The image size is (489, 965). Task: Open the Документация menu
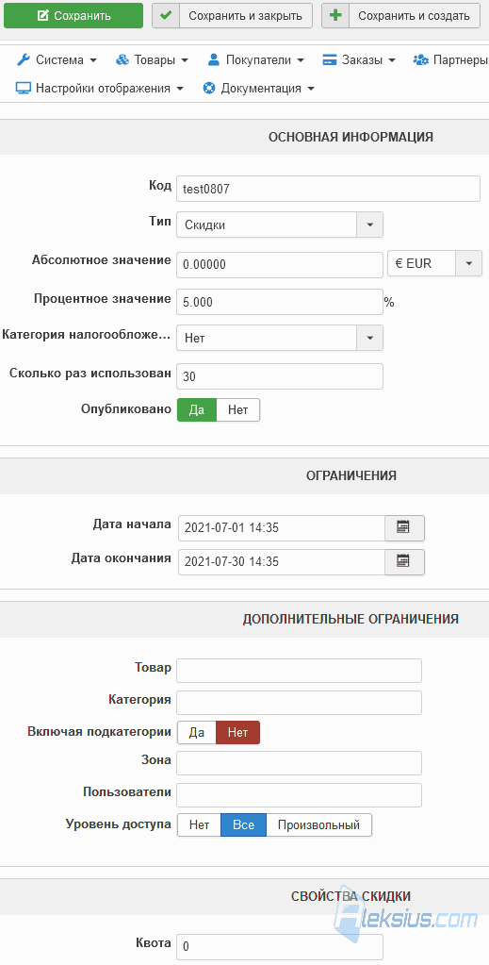259,88
